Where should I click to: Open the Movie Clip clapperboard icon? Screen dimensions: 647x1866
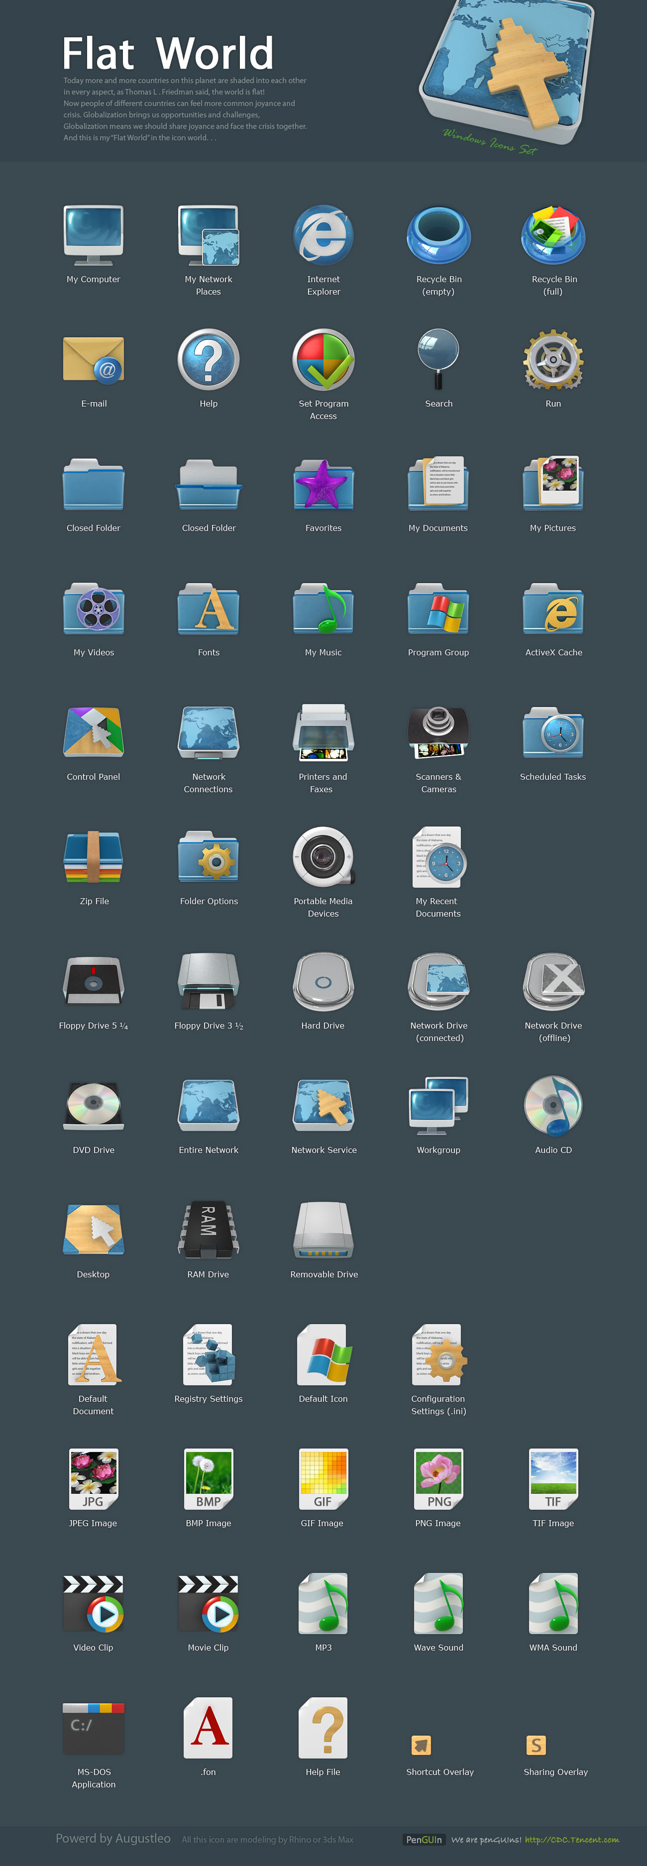209,1603
